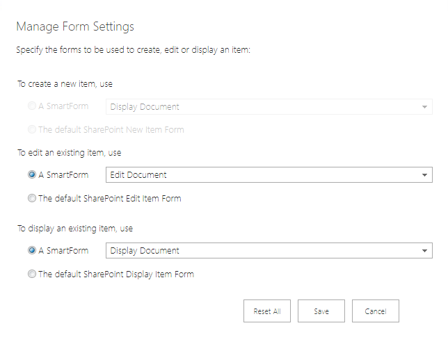Click the Edit Document combo box text
Viewport: 448px width, 337px height.
pyautogui.click(x=138, y=175)
